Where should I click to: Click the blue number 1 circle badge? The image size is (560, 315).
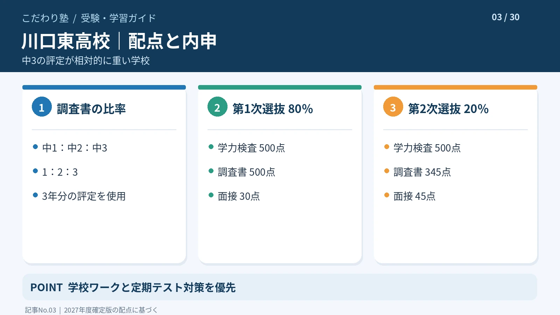pos(42,107)
